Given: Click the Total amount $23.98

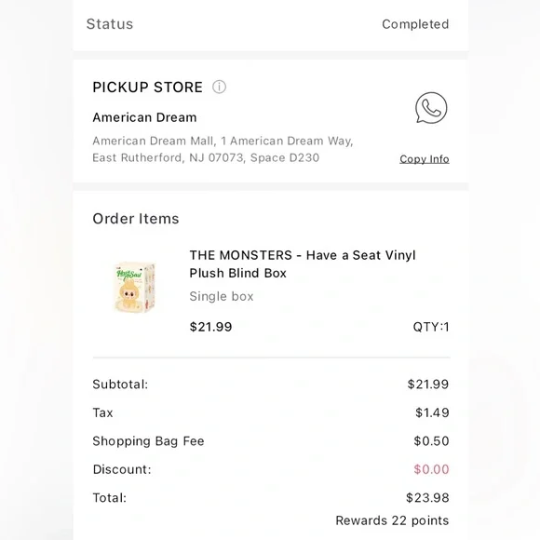Looking at the screenshot, I should [427, 498].
